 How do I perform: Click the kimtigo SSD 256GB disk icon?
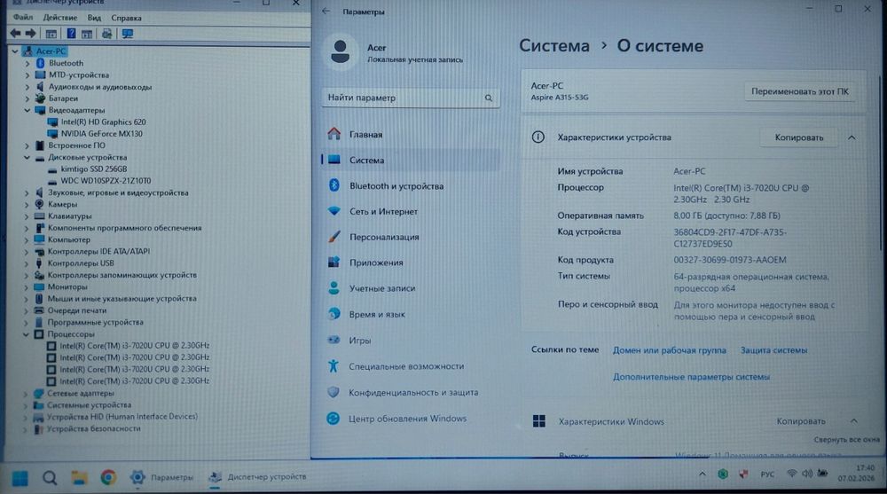[52, 169]
